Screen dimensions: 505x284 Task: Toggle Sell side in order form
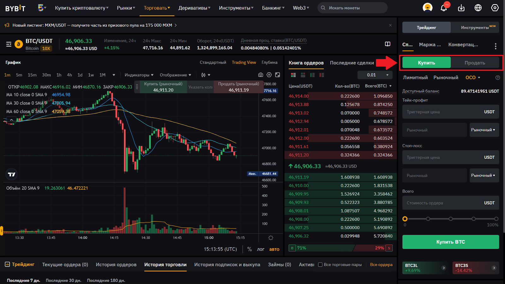[x=475, y=63]
